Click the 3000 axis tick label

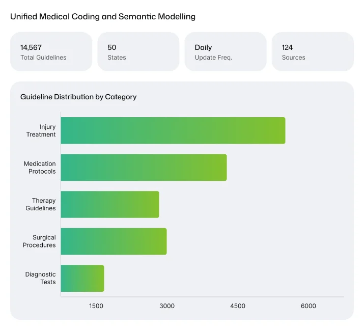[x=167, y=306]
